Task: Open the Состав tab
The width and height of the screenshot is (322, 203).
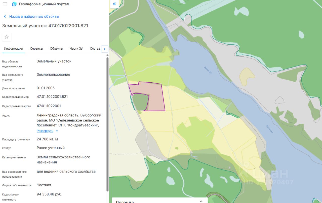Action: tap(95, 49)
